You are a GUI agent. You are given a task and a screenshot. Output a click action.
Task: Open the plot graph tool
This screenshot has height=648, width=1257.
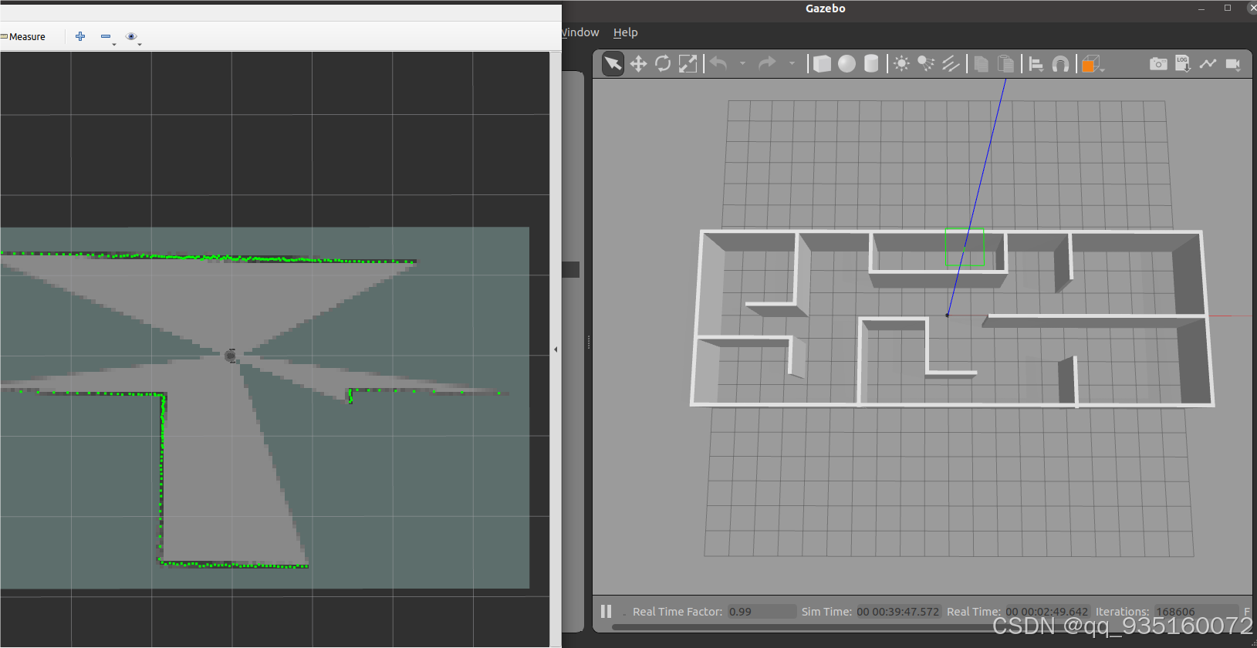point(1208,63)
